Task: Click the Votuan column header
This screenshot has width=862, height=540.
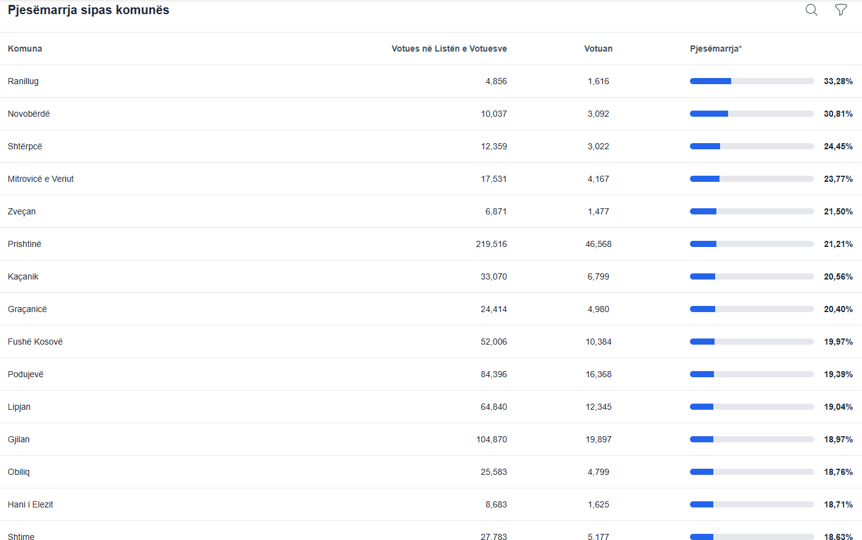Action: click(598, 49)
